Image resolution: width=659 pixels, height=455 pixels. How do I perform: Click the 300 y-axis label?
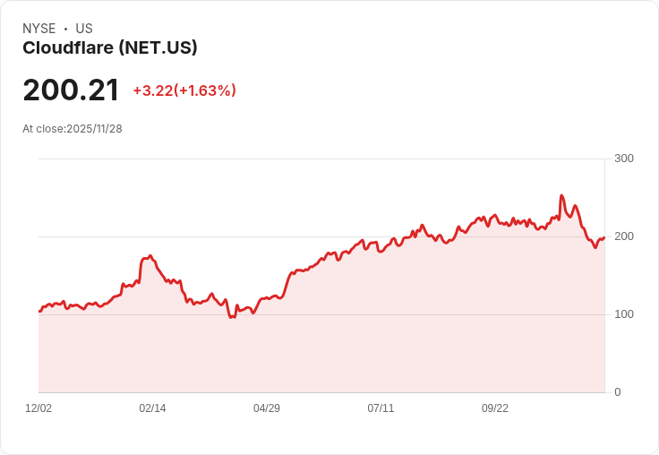(624, 159)
